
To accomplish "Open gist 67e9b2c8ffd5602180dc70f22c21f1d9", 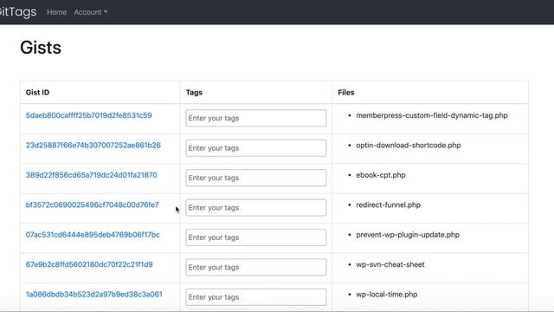I will (89, 264).
